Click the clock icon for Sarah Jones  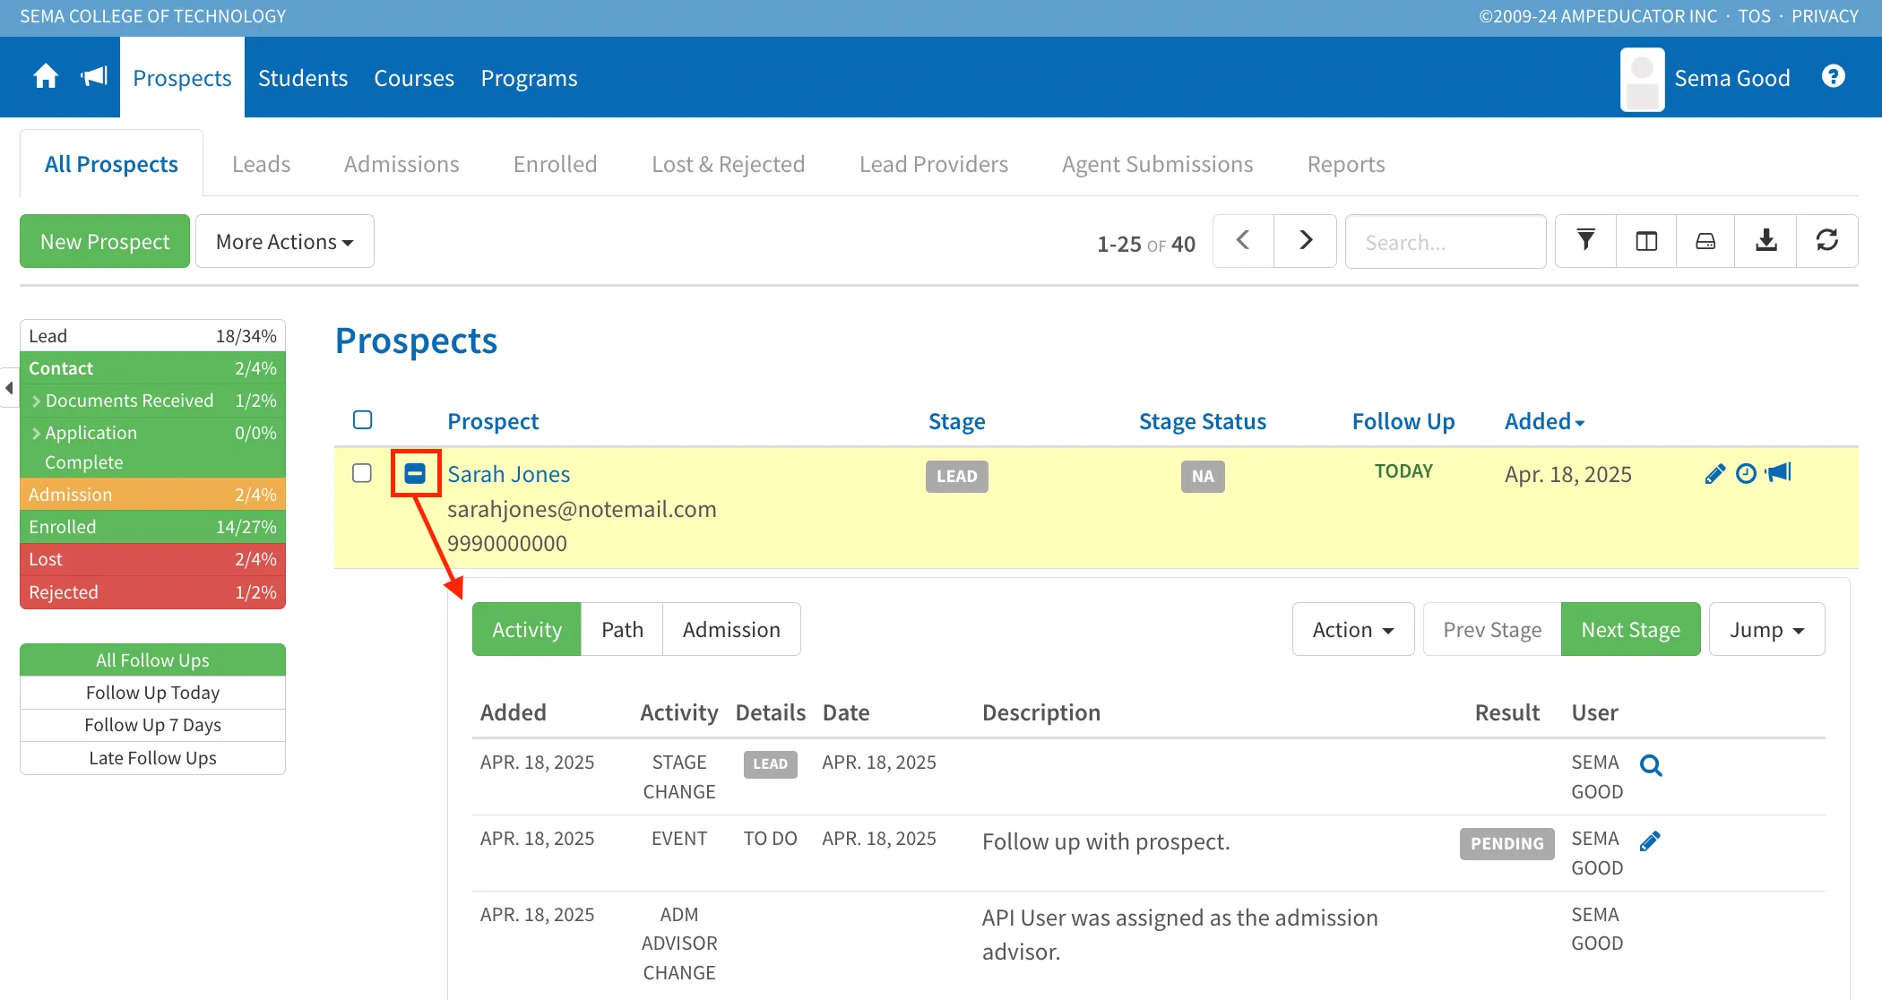(1746, 473)
